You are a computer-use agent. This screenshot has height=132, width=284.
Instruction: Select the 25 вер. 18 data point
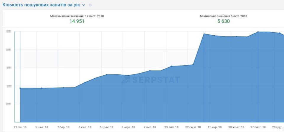tap(215, 36)
